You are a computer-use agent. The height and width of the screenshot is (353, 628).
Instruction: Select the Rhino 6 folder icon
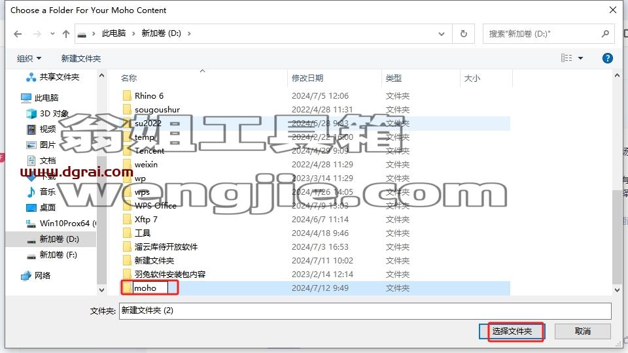tap(127, 95)
